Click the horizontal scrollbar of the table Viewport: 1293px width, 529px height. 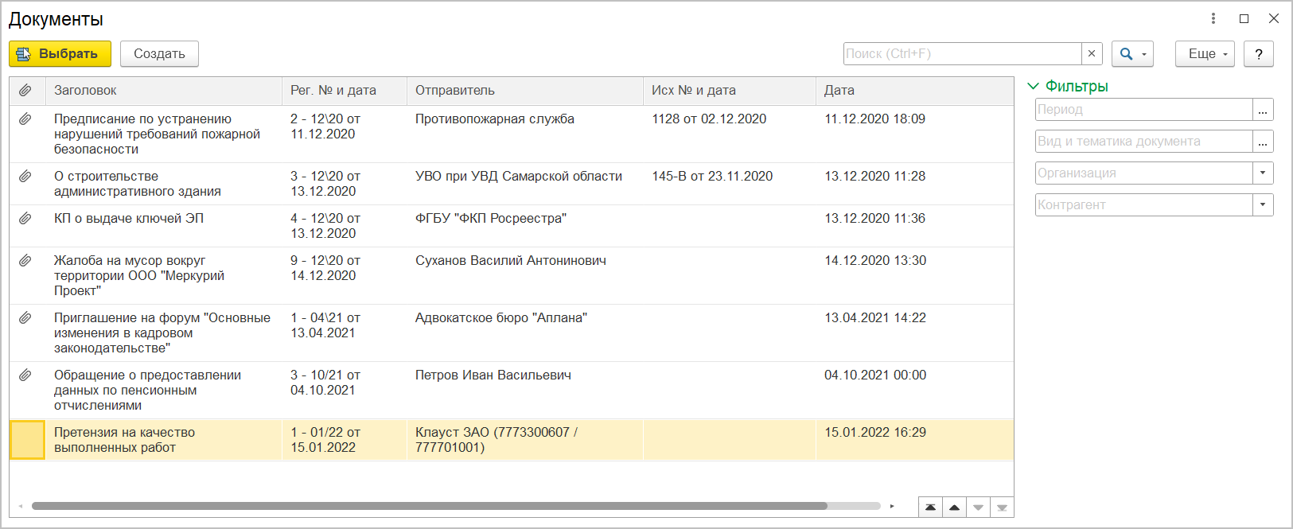coord(430,506)
